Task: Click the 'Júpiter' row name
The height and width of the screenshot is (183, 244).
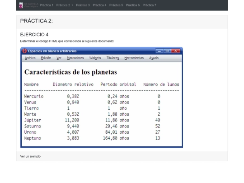Action: [33, 120]
